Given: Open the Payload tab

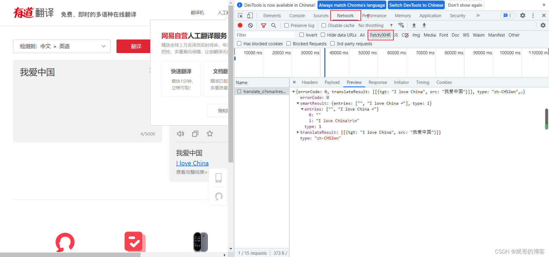Looking at the screenshot, I should (332, 82).
